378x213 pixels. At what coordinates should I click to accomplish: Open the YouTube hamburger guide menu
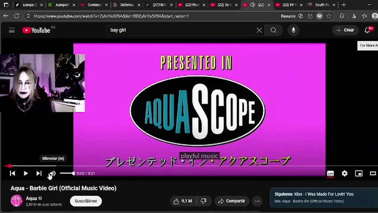12,30
